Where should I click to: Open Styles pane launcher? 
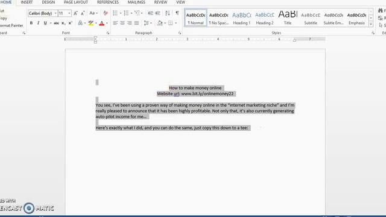pos(373,33)
